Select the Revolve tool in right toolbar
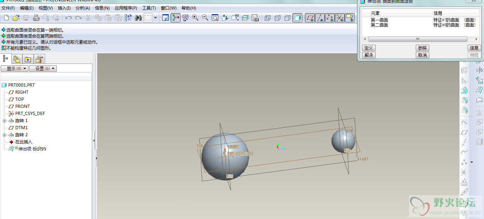Image resolution: width=484 pixels, height=219 pixels. (x=479, y=70)
